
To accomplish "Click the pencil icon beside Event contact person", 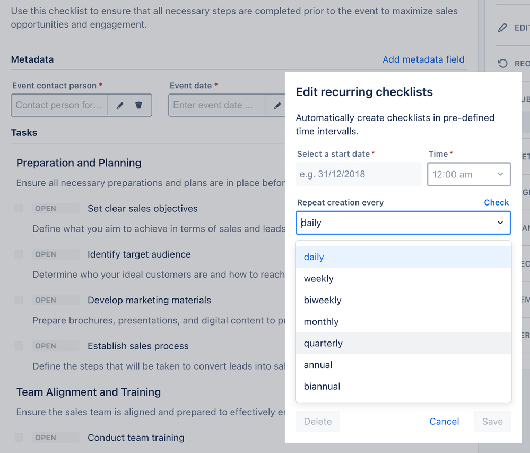I will pos(120,105).
